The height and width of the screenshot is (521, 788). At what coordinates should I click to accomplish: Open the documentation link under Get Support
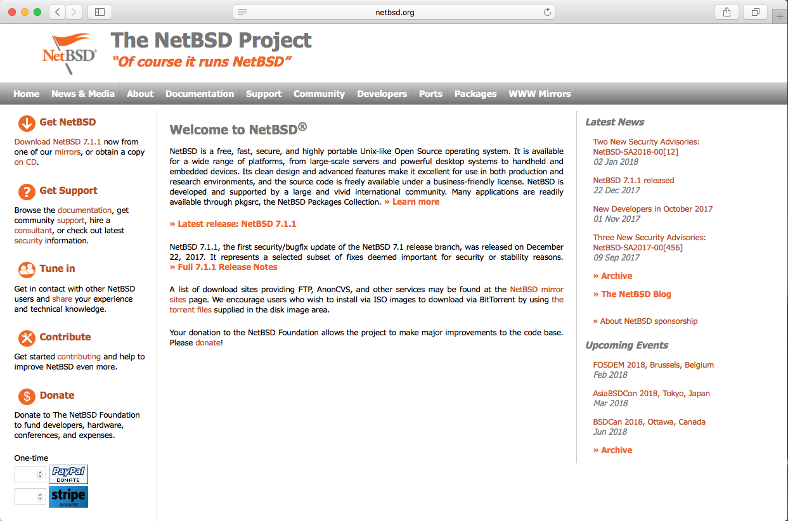pos(84,210)
